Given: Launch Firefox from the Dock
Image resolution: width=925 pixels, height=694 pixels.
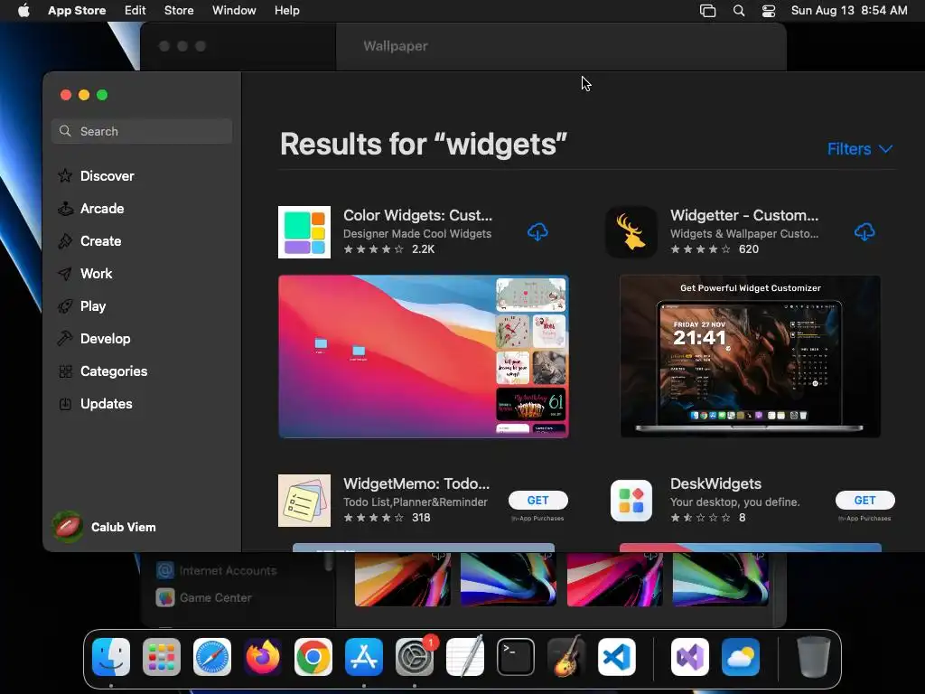Looking at the screenshot, I should 263,657.
